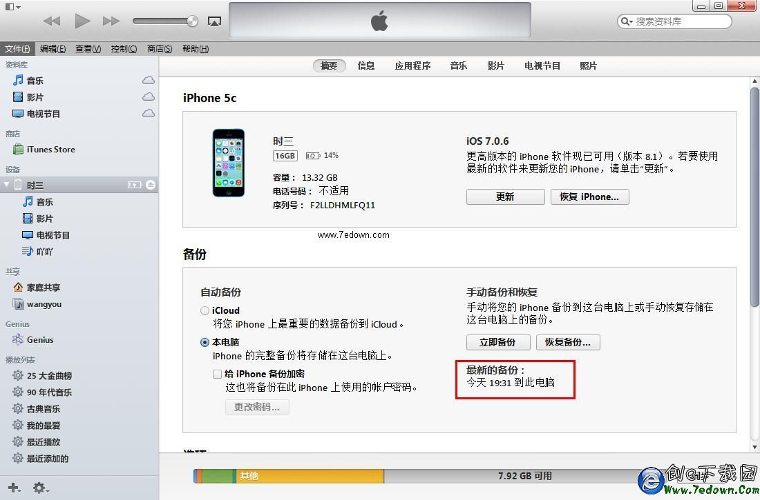Open 影片 under the 时三 device
The image size is (760, 500).
(x=45, y=219)
